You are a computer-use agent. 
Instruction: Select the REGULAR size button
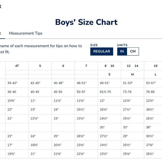tap(102, 51)
